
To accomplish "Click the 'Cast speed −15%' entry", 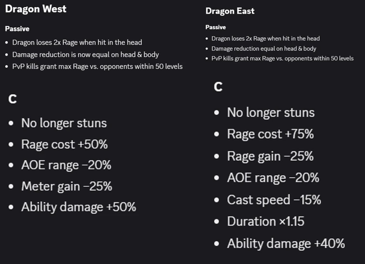I will [x=274, y=200].
